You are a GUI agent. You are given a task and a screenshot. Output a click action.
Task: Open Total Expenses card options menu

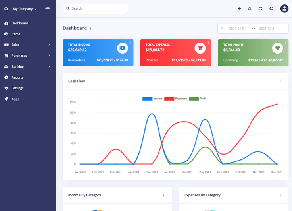click(208, 43)
